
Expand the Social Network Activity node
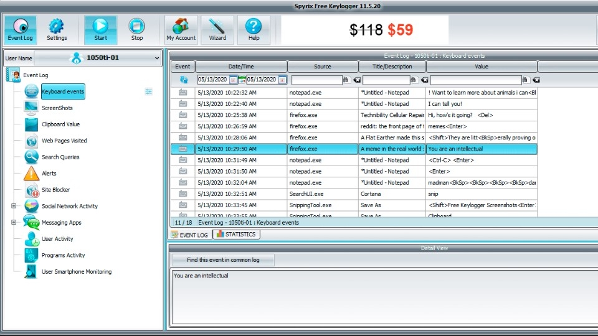coord(14,206)
